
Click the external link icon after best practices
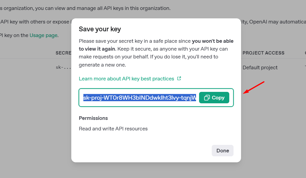pos(179,78)
